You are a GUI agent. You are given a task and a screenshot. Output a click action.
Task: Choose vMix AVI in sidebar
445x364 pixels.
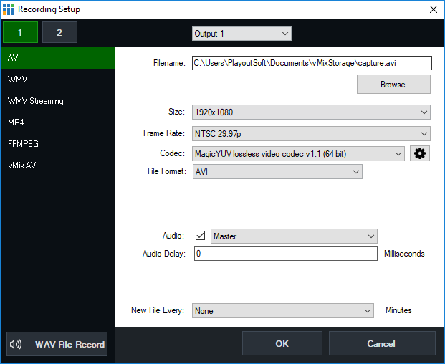[57, 166]
